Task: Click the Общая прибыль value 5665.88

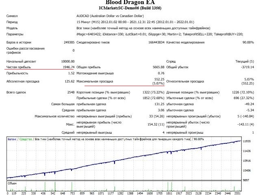Action: (158, 67)
